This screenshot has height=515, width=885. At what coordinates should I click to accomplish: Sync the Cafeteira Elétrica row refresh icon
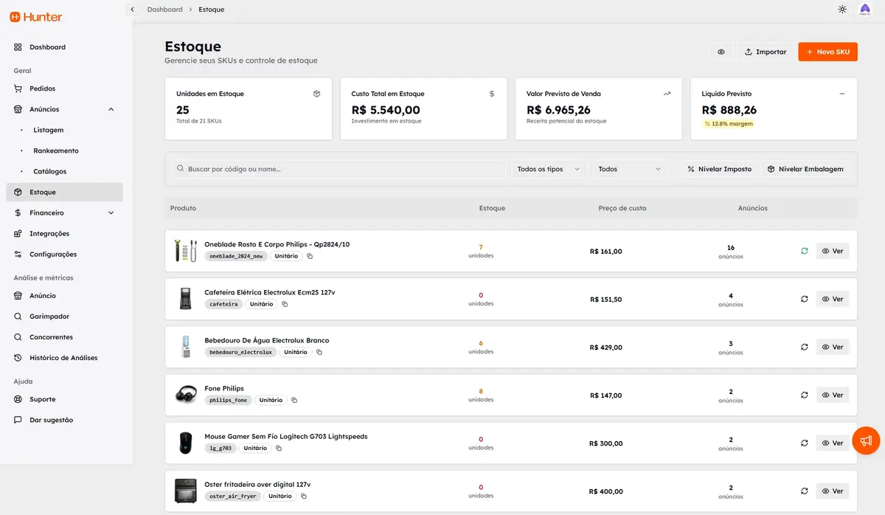[805, 299]
